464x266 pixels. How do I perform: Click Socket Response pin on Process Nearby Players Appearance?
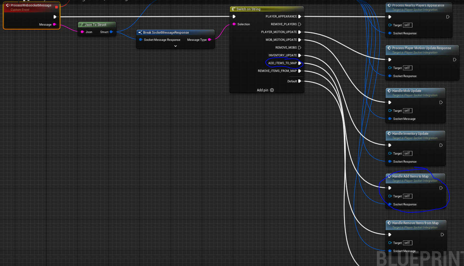[390, 33]
